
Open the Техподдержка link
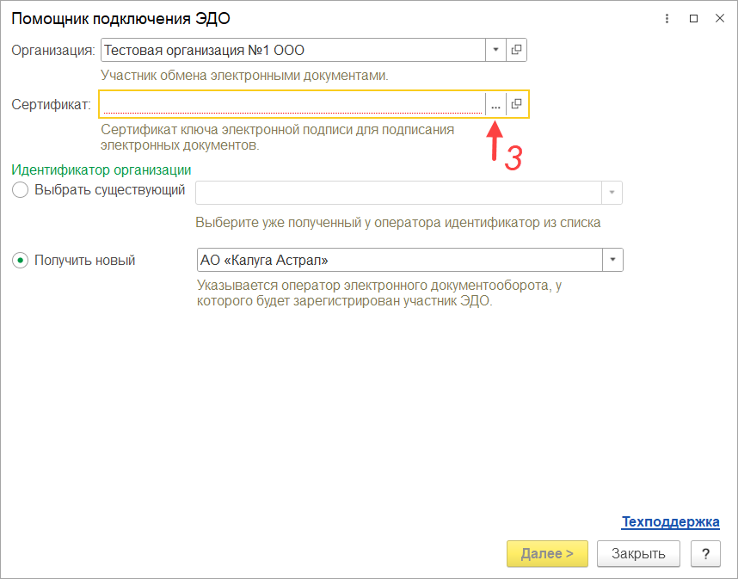pos(670,522)
